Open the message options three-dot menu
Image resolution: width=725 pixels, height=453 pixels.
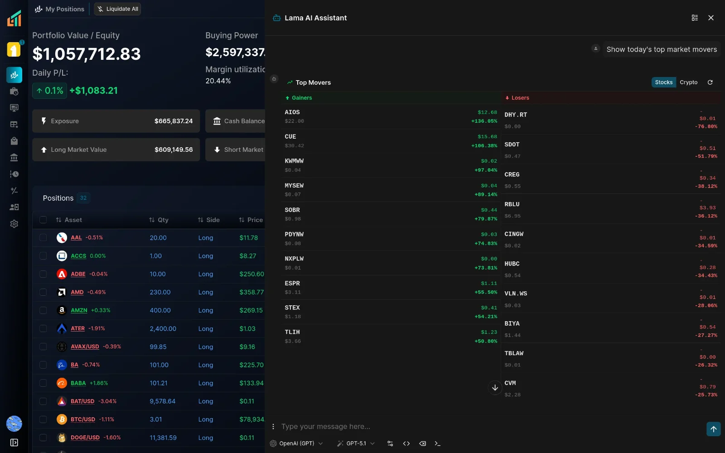[273, 427]
